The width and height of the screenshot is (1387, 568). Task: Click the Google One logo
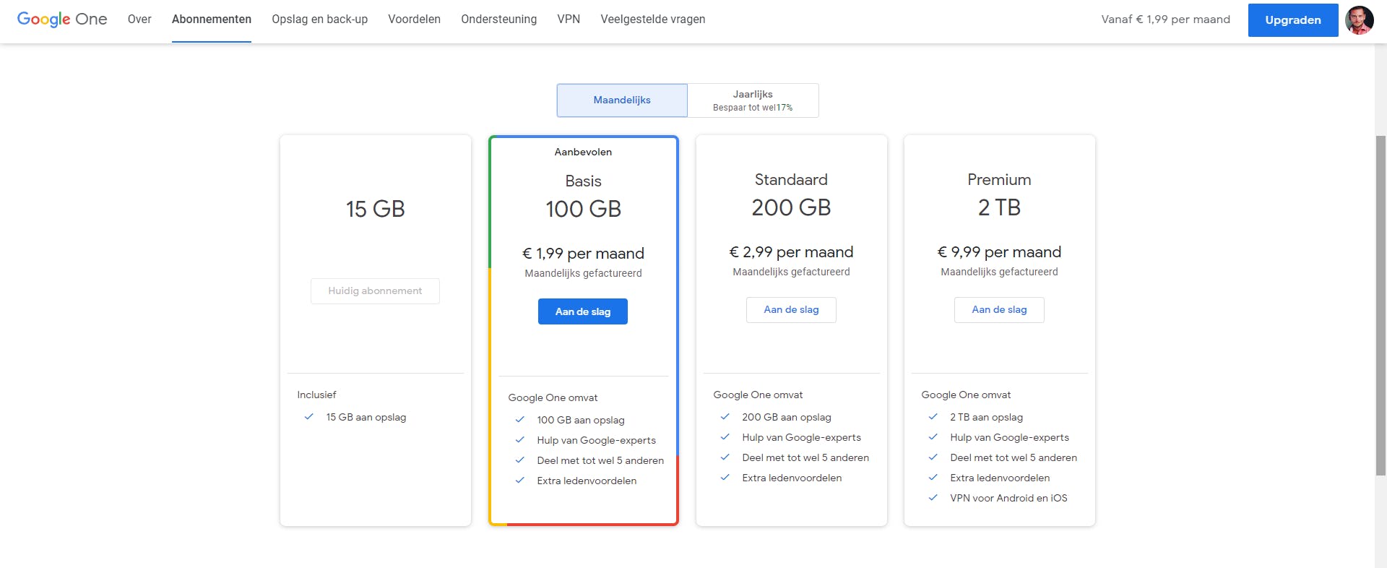pyautogui.click(x=62, y=20)
